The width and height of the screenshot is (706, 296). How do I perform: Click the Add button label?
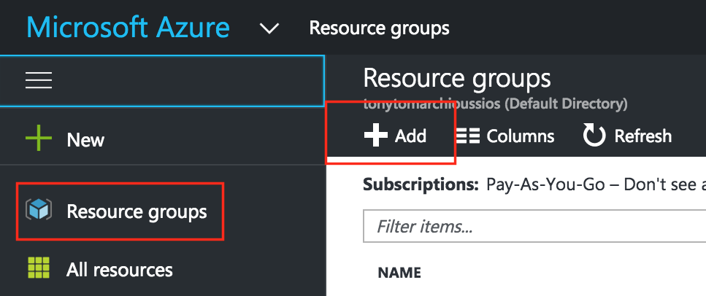coord(410,136)
